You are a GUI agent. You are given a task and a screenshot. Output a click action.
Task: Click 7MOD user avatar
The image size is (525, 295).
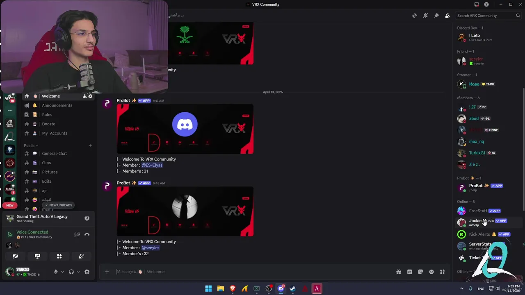click(10, 271)
